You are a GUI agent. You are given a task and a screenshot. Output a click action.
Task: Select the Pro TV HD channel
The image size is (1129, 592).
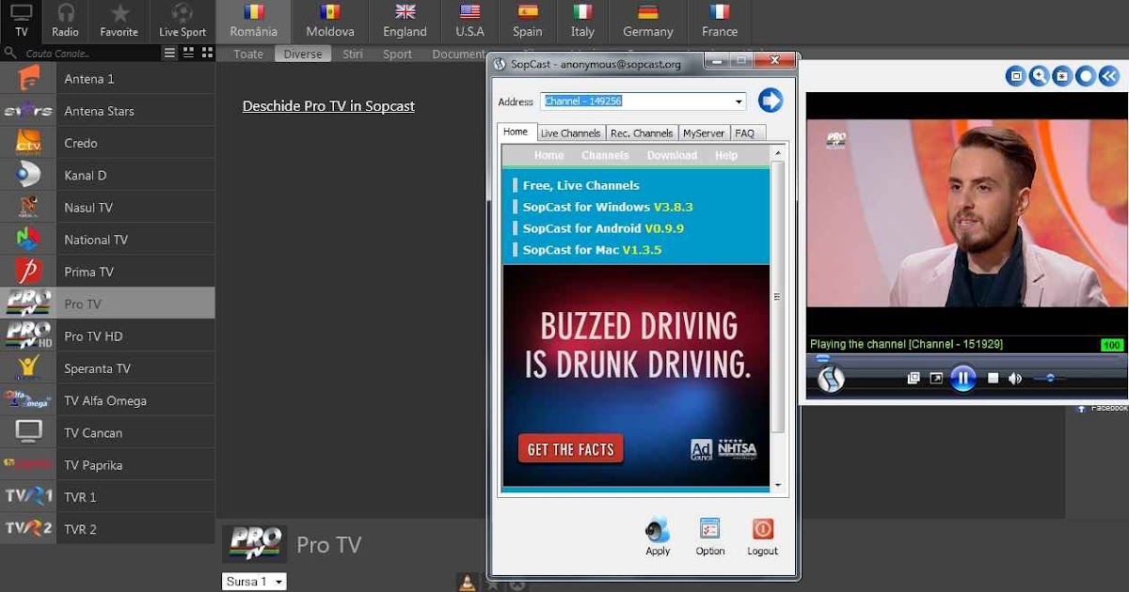click(107, 335)
